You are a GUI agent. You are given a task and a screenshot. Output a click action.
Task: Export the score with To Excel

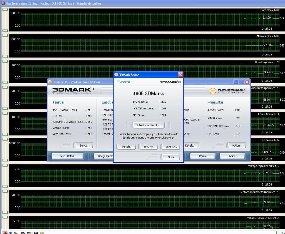(148, 147)
